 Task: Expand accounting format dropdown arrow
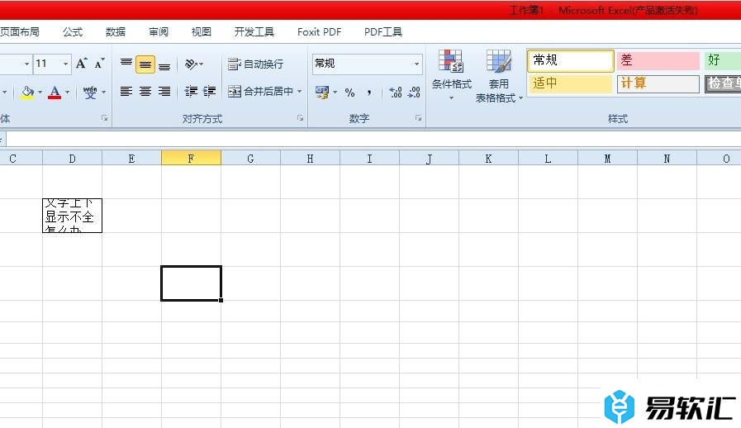click(x=335, y=93)
